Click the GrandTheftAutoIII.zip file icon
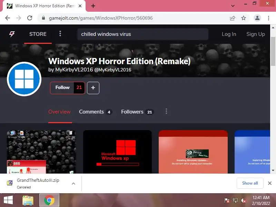Viewport: 276px width, 207px height. pos(10,183)
